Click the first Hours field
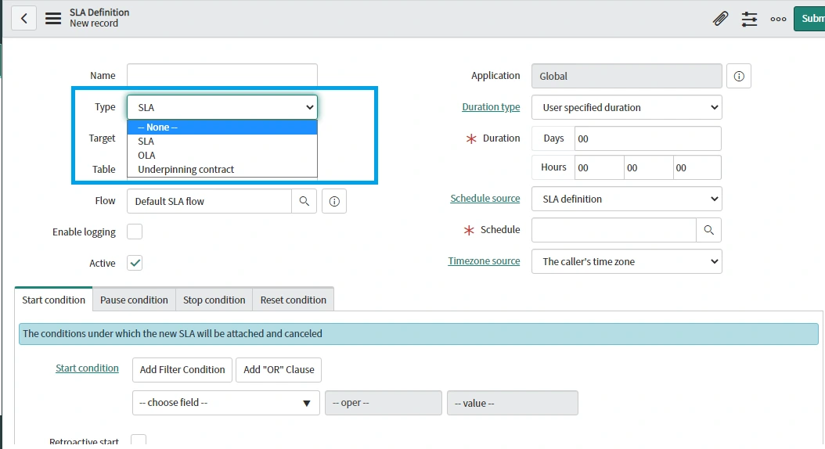 (x=600, y=167)
